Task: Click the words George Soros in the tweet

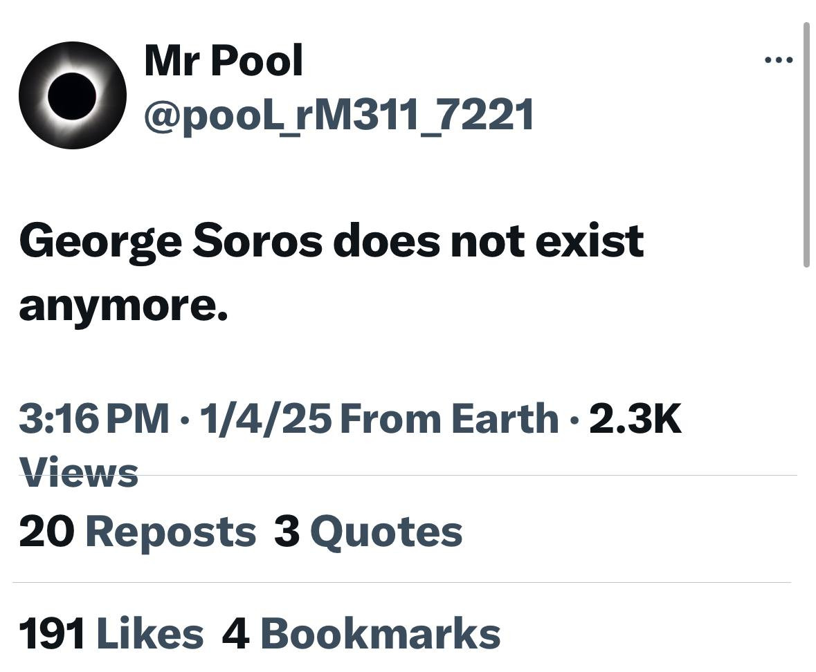Action: [x=170, y=242]
